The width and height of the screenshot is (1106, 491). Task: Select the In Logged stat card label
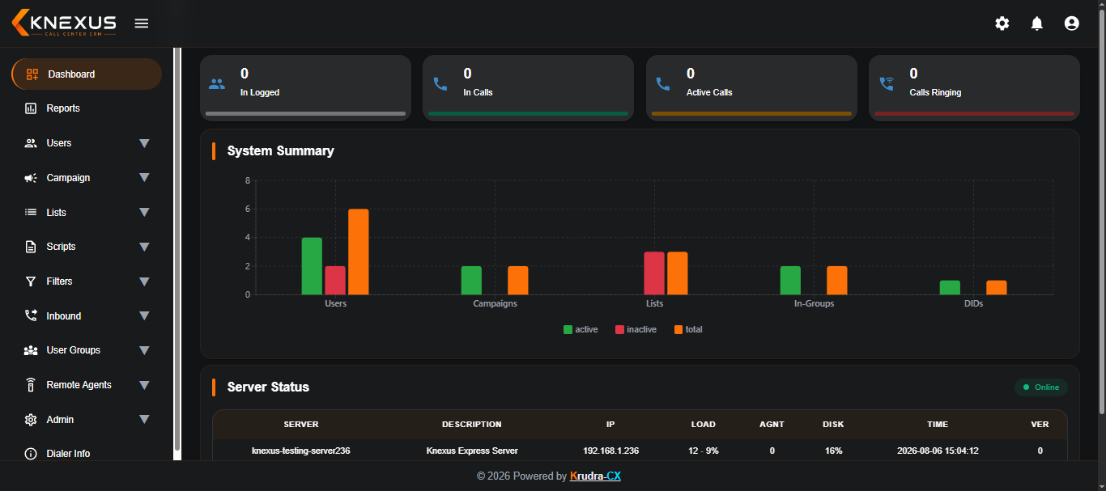pyautogui.click(x=260, y=92)
